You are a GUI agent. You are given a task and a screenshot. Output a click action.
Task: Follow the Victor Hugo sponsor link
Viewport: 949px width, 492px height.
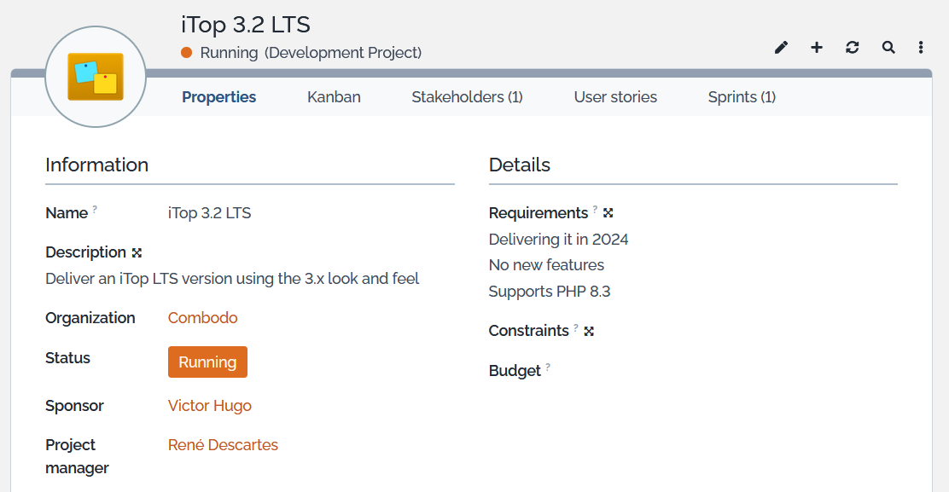210,406
